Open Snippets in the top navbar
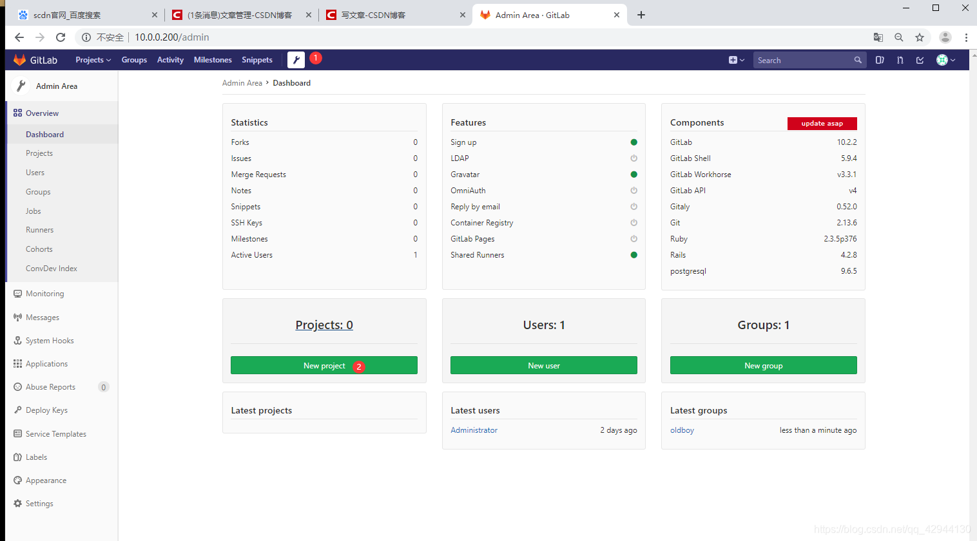The image size is (977, 541). click(x=257, y=60)
